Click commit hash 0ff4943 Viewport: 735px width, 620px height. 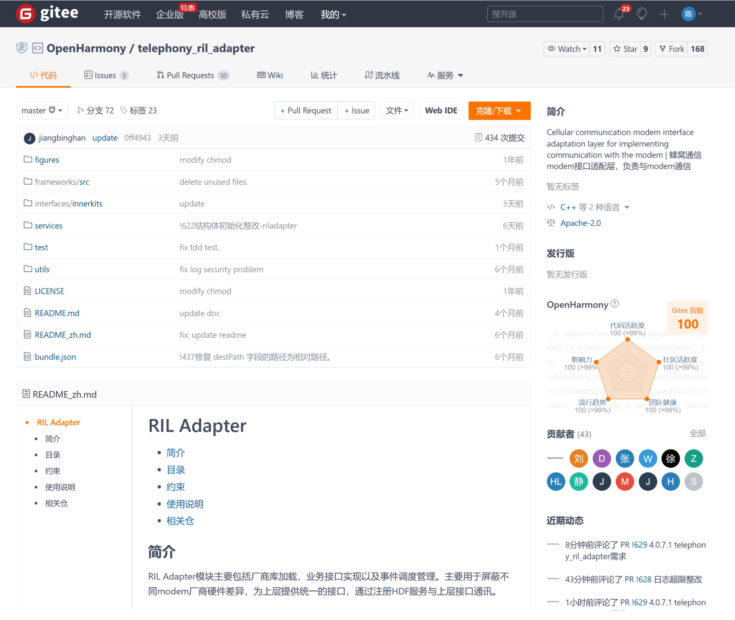137,138
